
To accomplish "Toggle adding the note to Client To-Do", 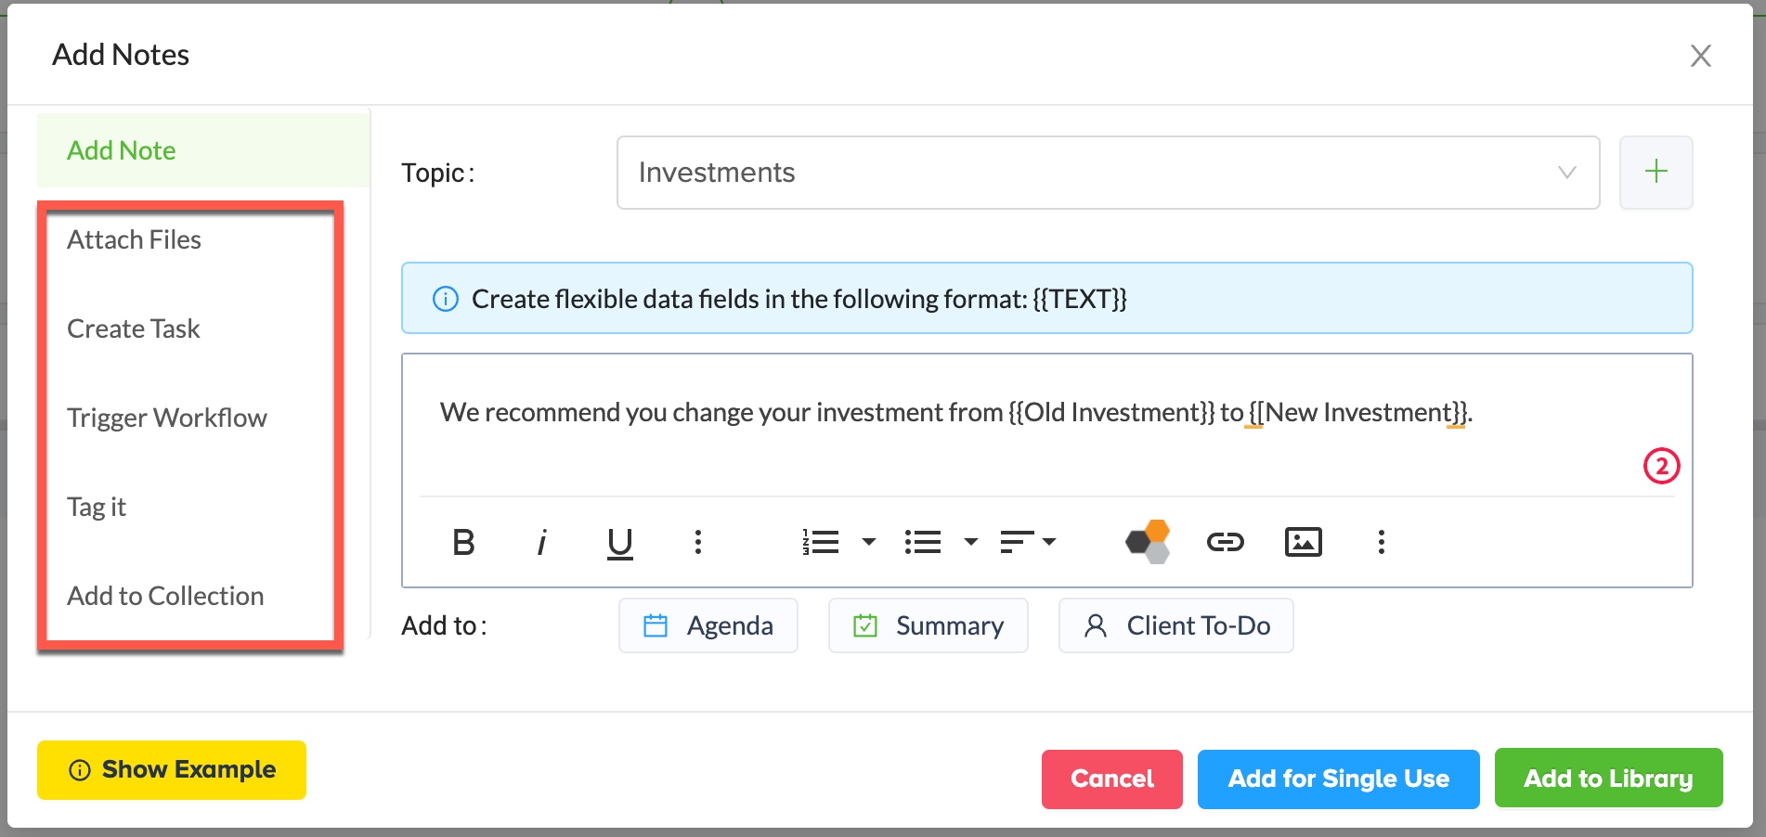I will (1175, 625).
